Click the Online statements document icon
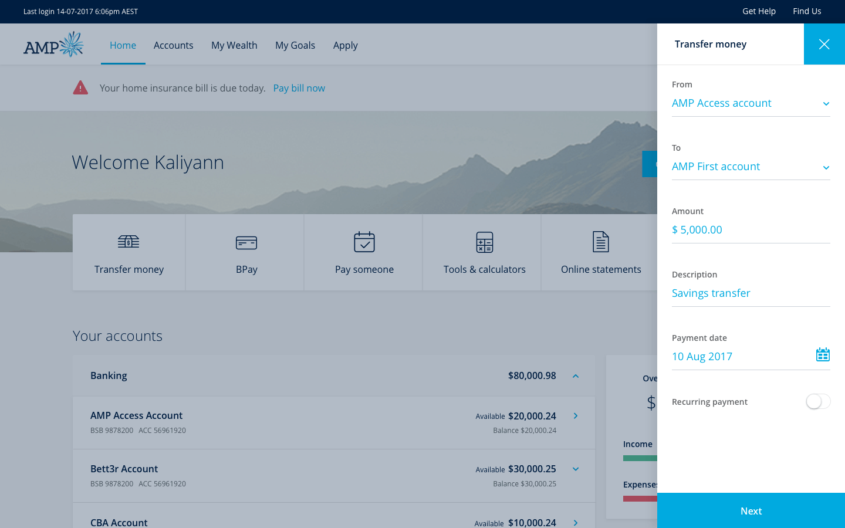845x528 pixels. (601, 242)
